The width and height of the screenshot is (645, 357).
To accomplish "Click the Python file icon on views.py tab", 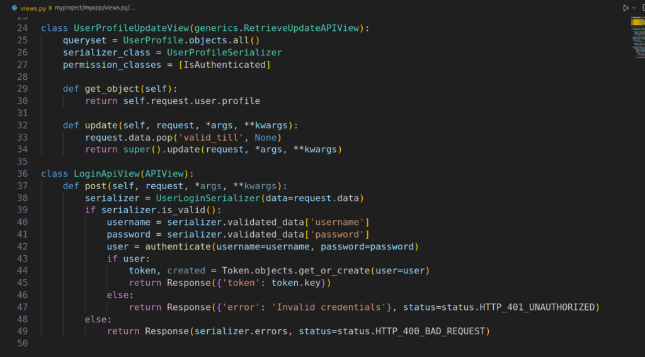I will tap(14, 8).
